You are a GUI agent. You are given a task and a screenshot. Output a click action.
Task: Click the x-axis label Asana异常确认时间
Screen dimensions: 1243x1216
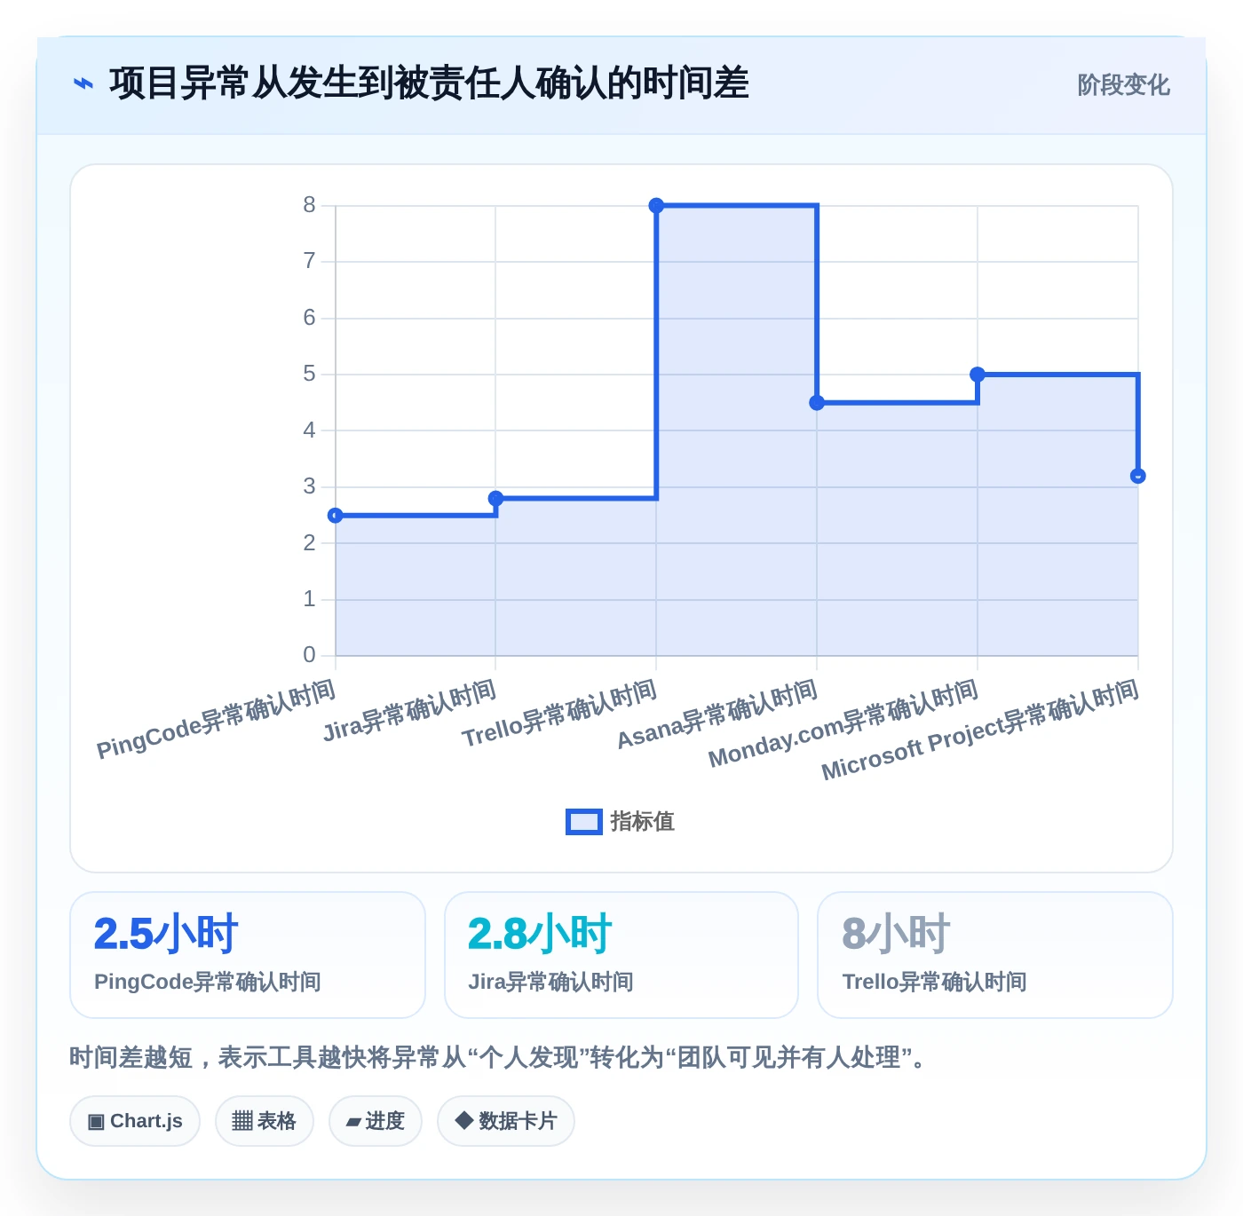tap(717, 714)
